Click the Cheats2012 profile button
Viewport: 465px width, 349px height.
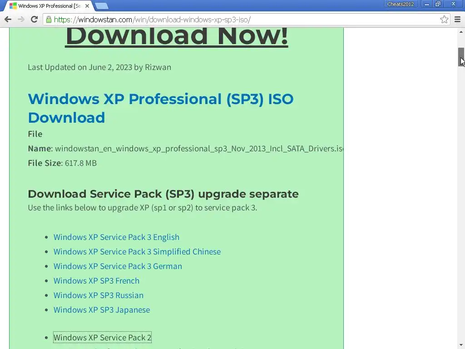pos(401,4)
